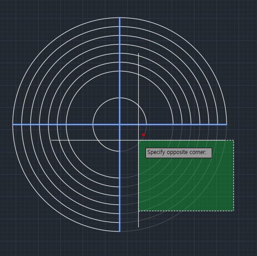Click the "Specify opposite corner:" prompt
Image resolution: width=257 pixels, height=256 pixels.
(179, 153)
